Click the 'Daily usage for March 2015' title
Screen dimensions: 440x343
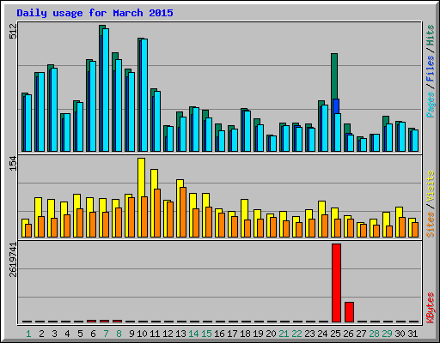(95, 13)
